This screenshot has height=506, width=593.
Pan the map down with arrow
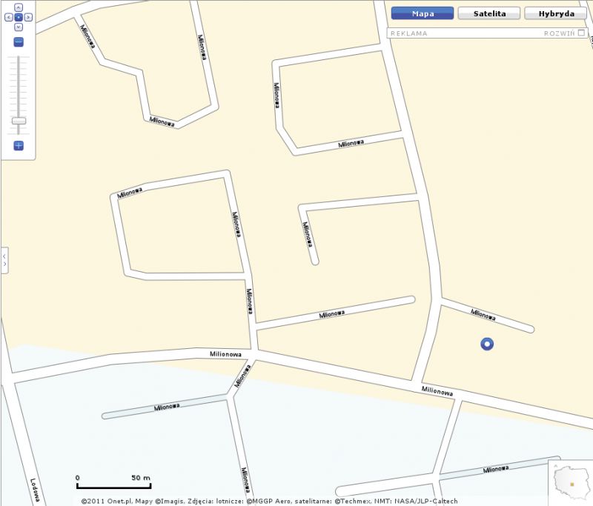(19, 27)
